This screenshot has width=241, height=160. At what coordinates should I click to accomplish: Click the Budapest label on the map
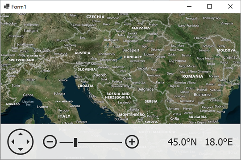[131, 50]
